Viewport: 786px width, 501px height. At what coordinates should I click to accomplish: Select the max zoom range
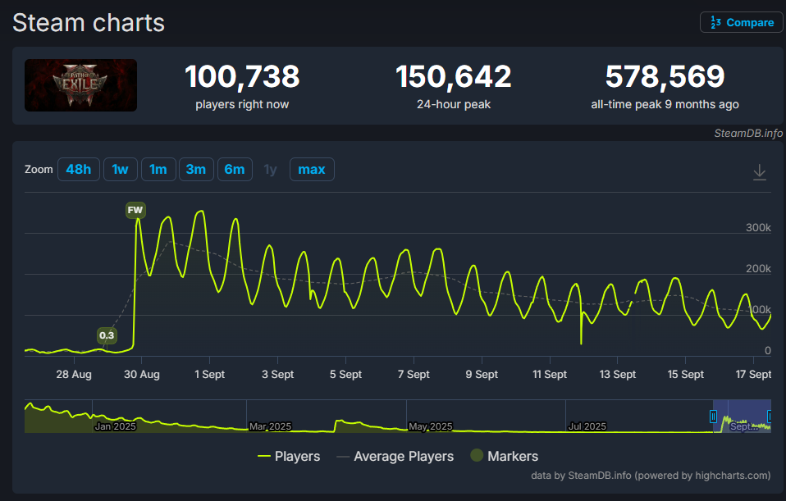(312, 170)
